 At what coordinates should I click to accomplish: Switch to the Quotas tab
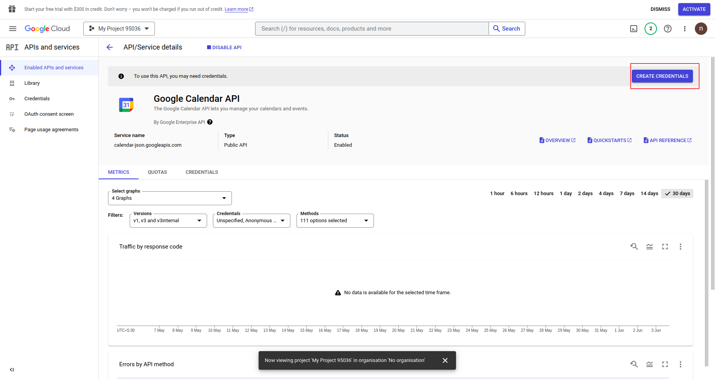(157, 172)
